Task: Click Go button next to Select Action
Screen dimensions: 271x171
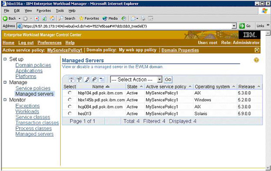Action: pos(168,80)
